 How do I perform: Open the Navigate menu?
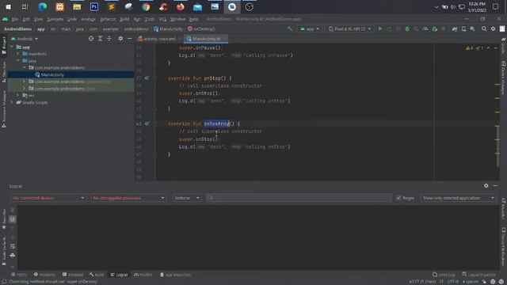[55, 19]
